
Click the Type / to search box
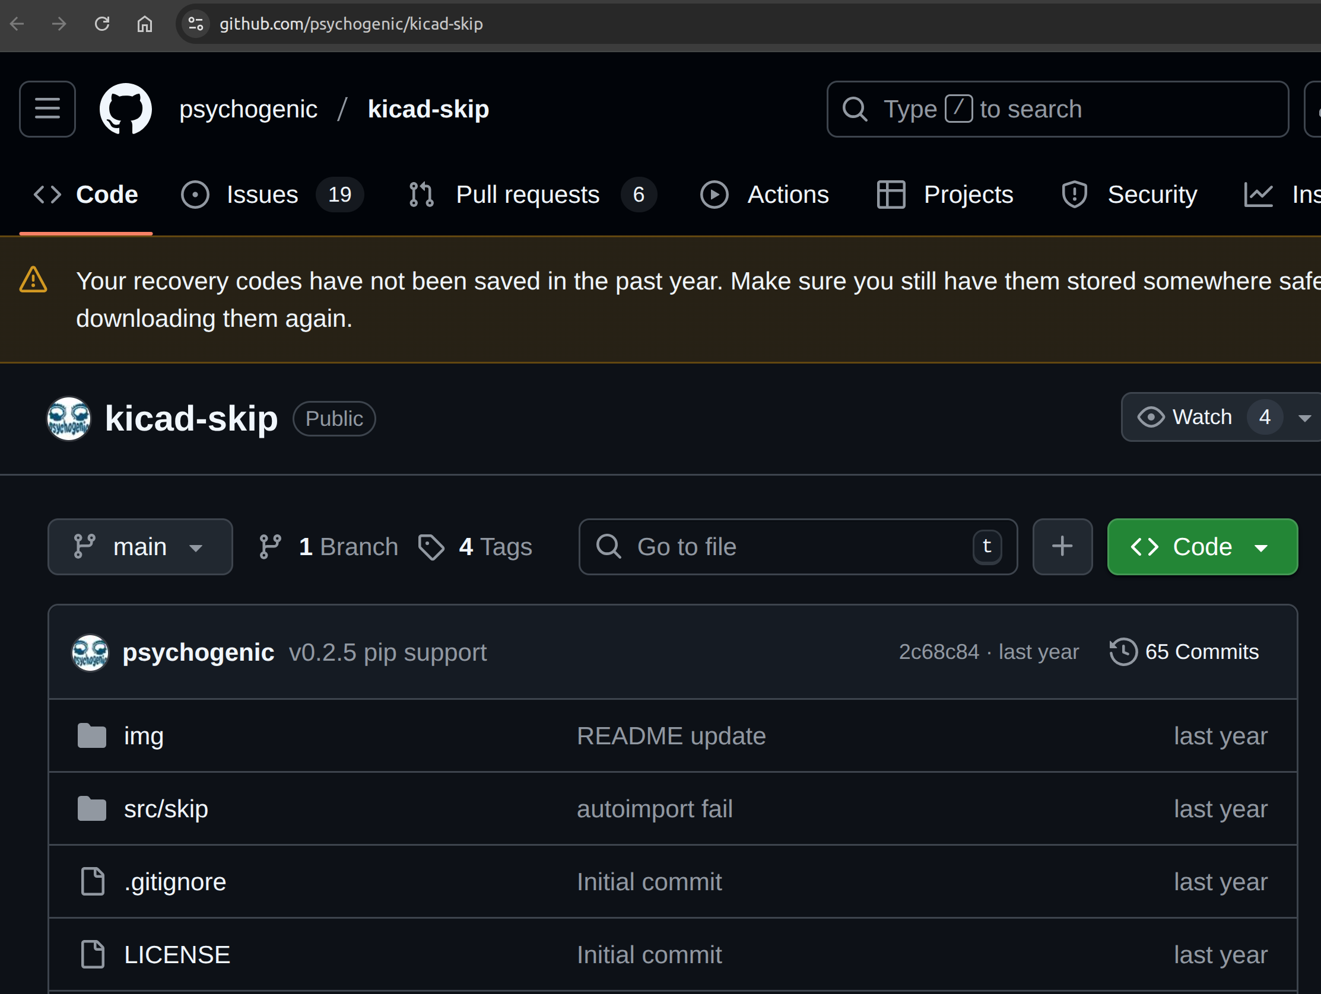(1057, 109)
